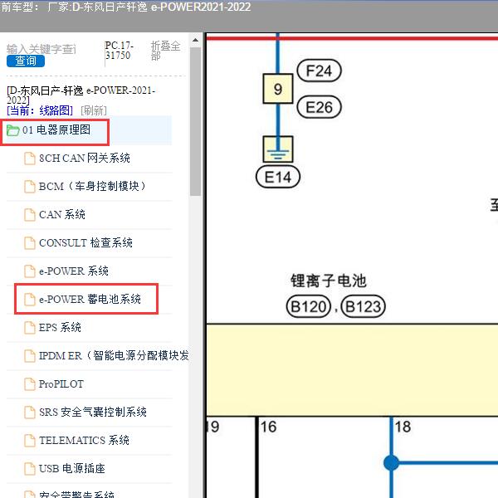Click document icon beside USB 电源插座
498x498 pixels.
tap(30, 469)
